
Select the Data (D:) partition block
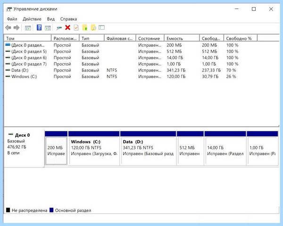[148, 148]
